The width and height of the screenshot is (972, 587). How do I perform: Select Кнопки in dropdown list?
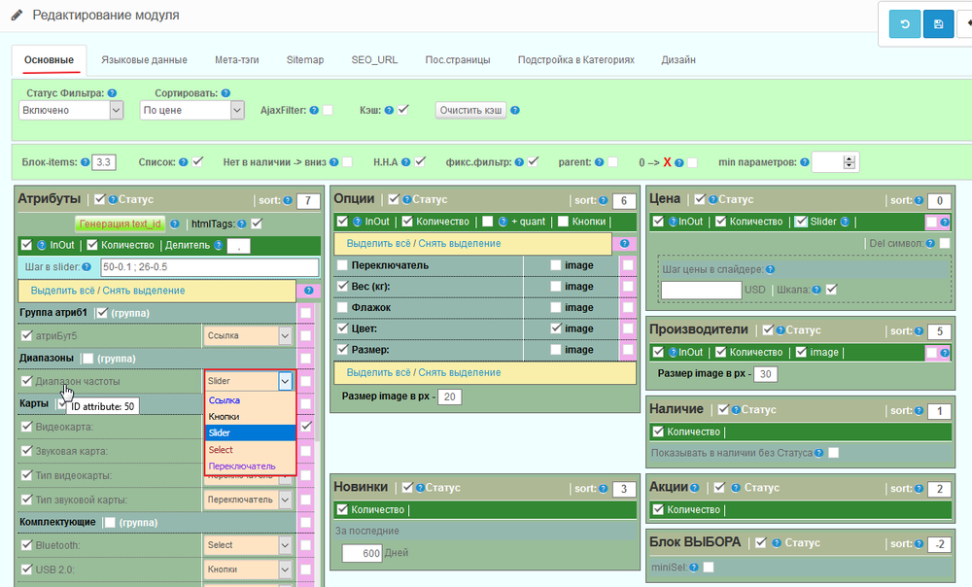[x=251, y=417]
